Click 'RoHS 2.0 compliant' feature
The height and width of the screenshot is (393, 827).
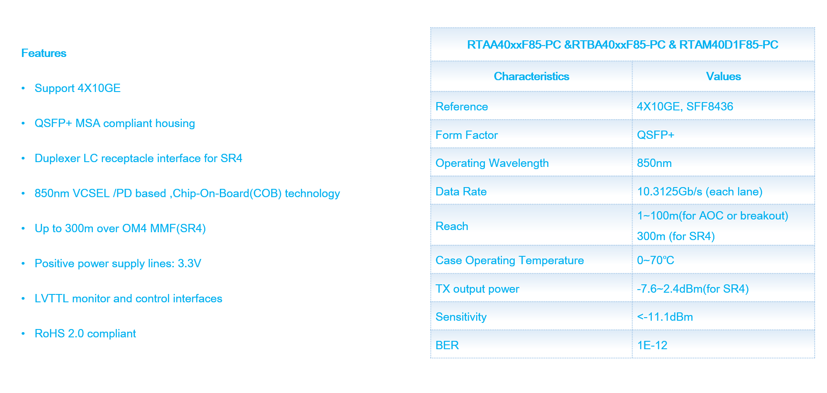[x=85, y=333]
